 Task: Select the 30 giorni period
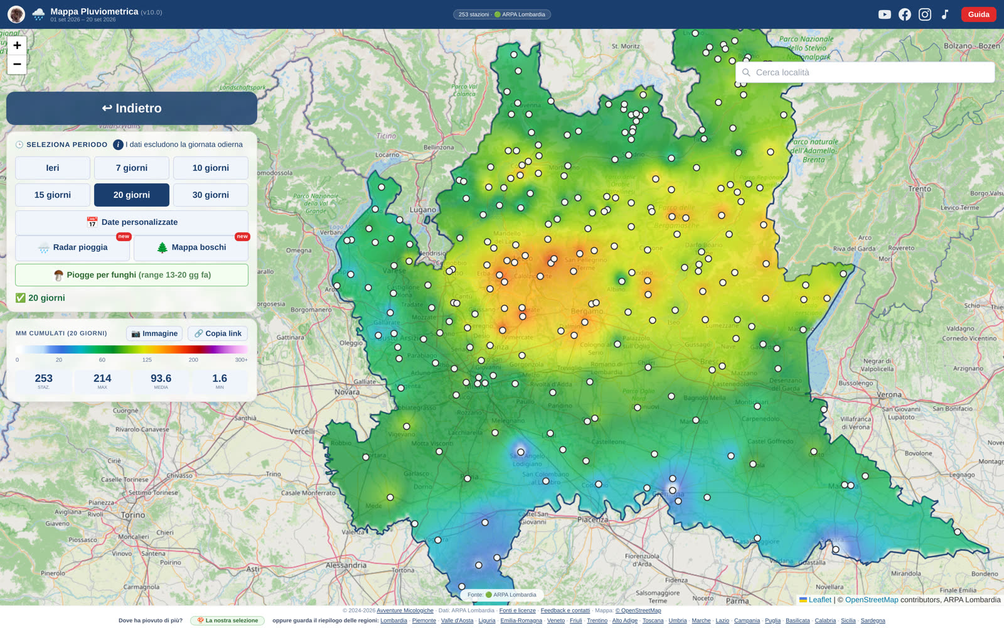(x=211, y=195)
